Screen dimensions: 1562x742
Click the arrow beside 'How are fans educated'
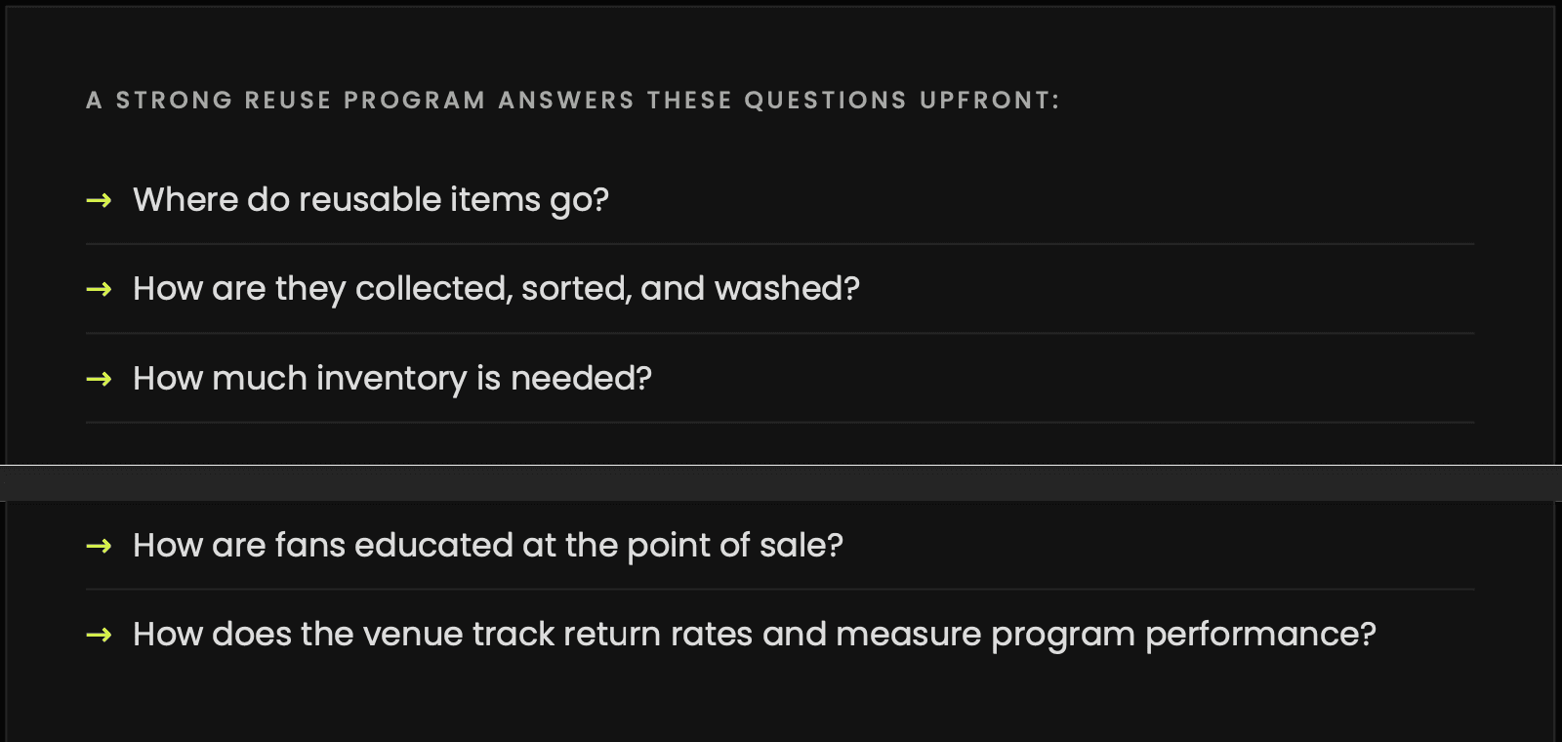[x=99, y=546]
